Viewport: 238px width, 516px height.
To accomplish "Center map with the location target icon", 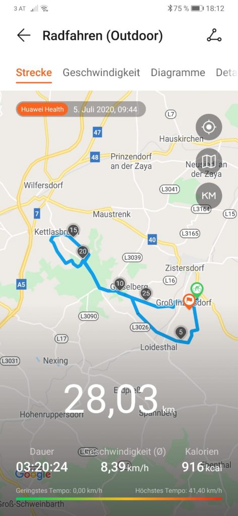I will [x=209, y=127].
